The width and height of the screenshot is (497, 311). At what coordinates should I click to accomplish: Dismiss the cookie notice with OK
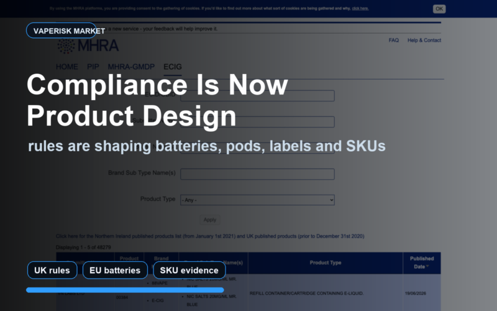pos(439,9)
